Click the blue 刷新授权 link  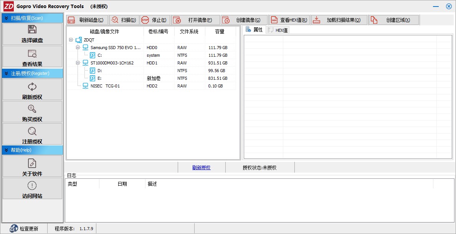201,168
